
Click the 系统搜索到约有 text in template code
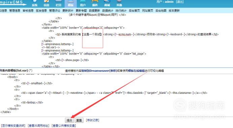point(71,35)
